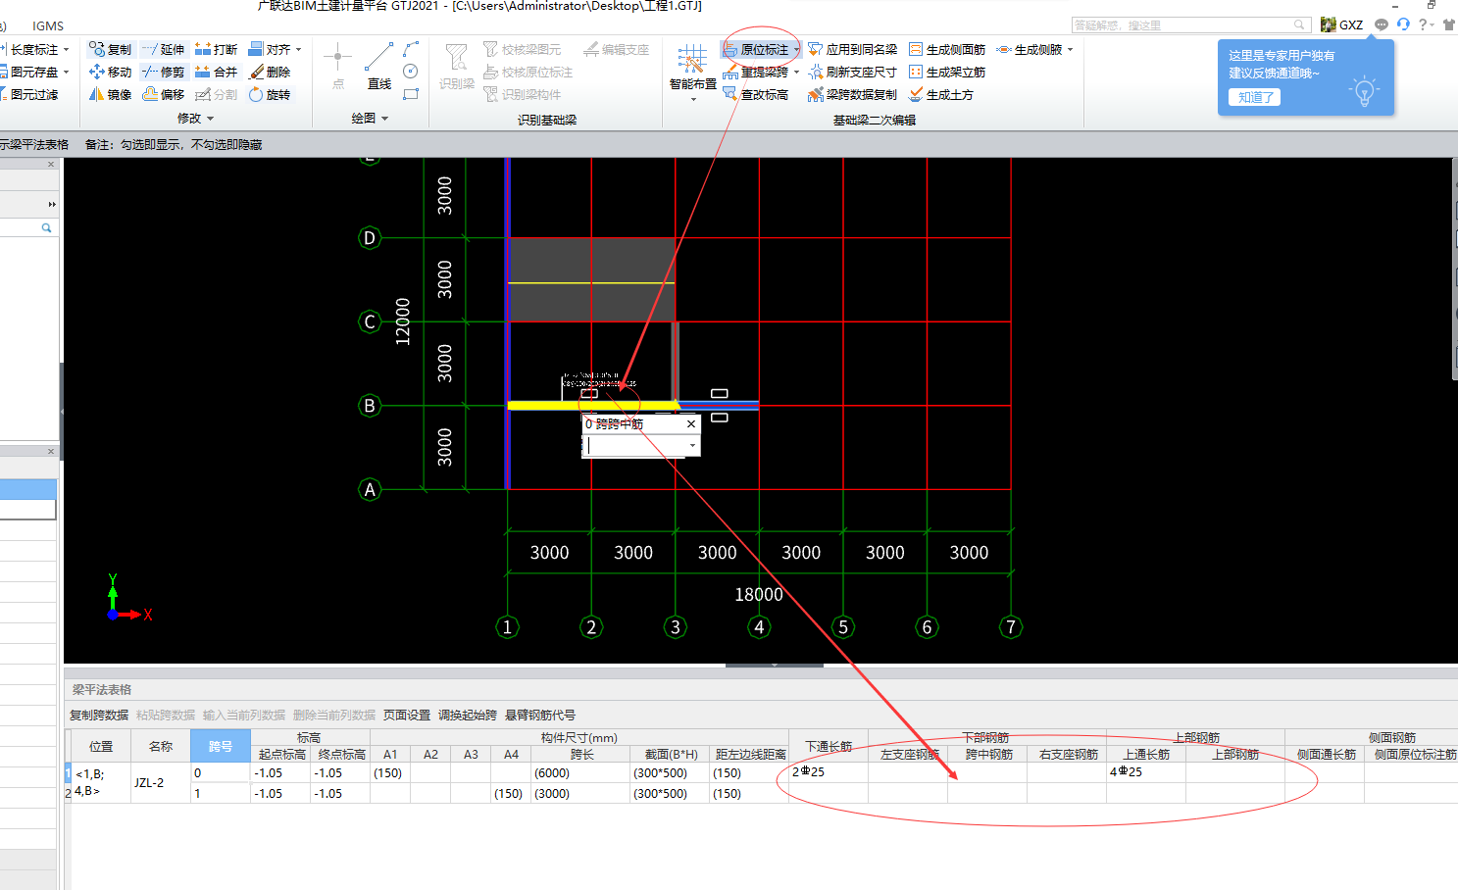Click the GXZ user account
This screenshot has height=890, width=1458.
click(x=1342, y=25)
